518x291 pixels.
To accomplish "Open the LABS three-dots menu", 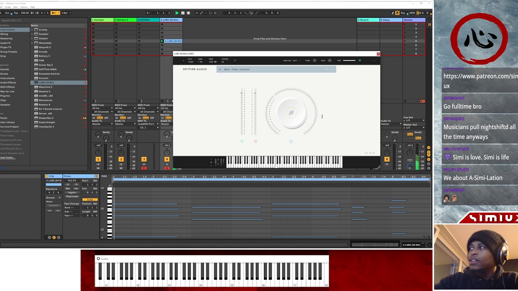I will (374, 61).
